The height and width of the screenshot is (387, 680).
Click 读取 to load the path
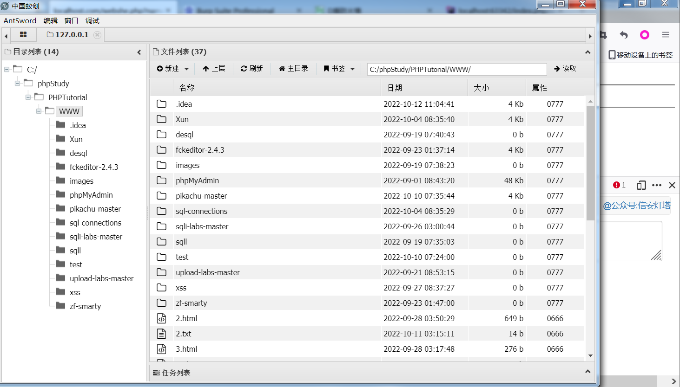(x=565, y=69)
